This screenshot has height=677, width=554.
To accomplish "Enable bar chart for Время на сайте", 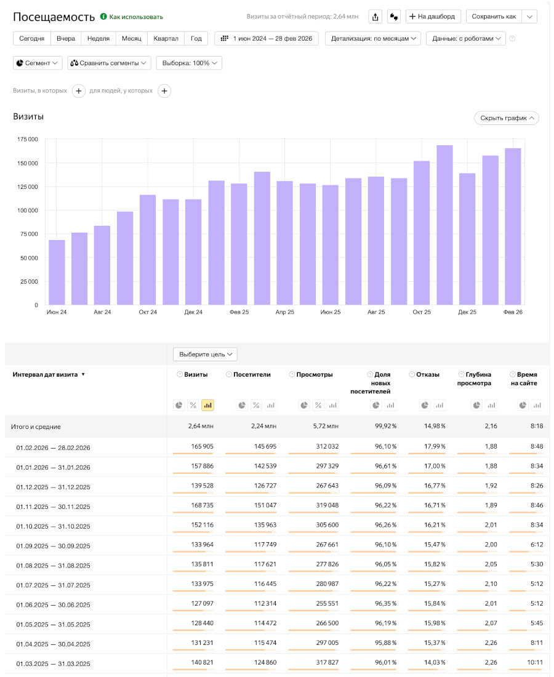I will click(537, 405).
